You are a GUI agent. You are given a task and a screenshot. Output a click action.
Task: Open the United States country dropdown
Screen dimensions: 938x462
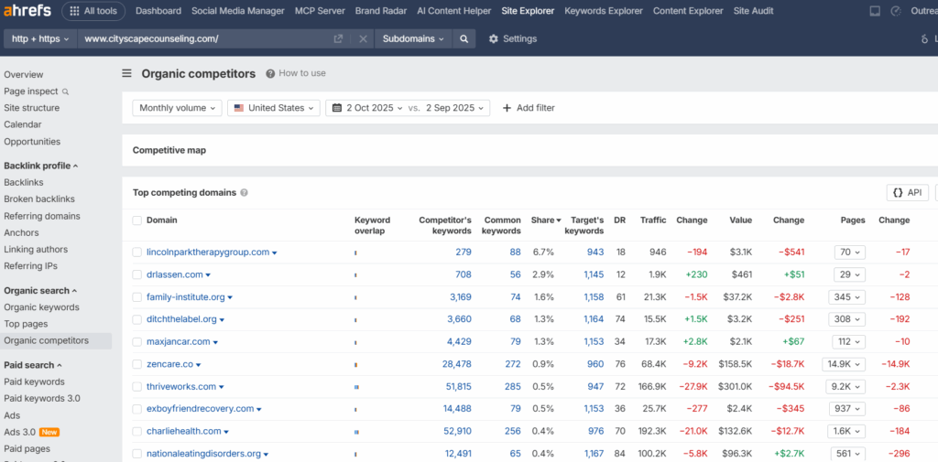274,108
